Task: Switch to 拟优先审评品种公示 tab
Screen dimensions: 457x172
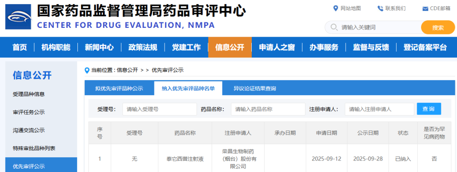Action: coord(119,89)
